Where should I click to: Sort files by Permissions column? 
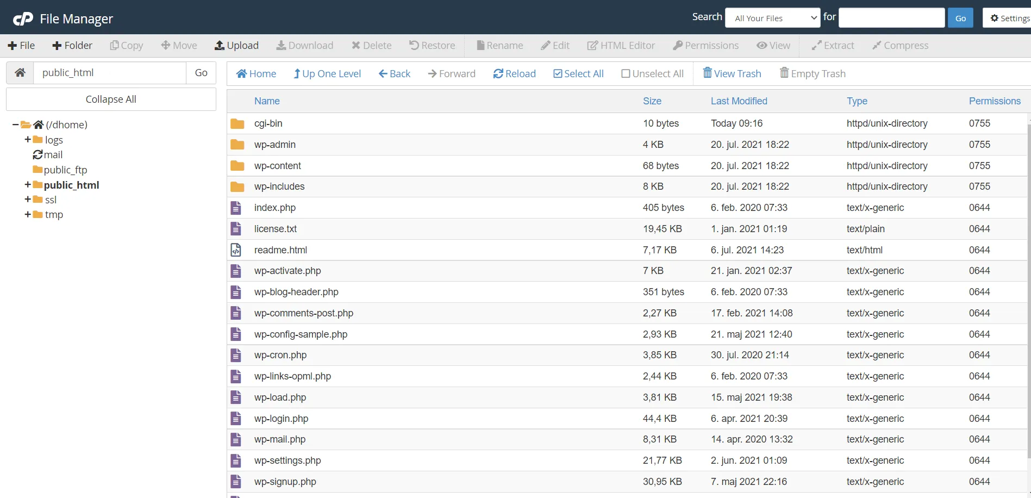[x=995, y=101]
